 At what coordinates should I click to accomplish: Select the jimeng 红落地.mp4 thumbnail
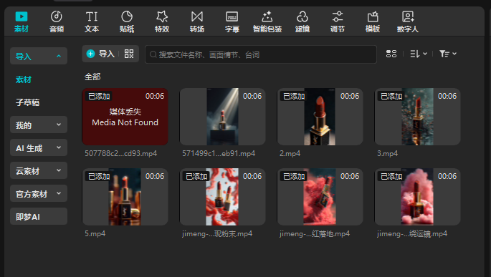pyautogui.click(x=320, y=197)
